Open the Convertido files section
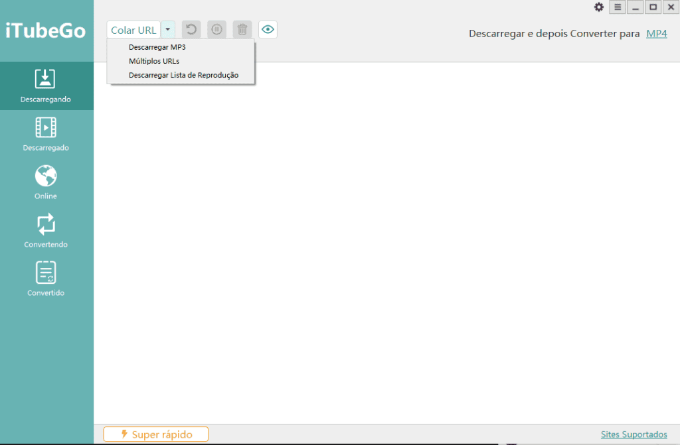Screen dimensions: 680x445 coord(46,279)
